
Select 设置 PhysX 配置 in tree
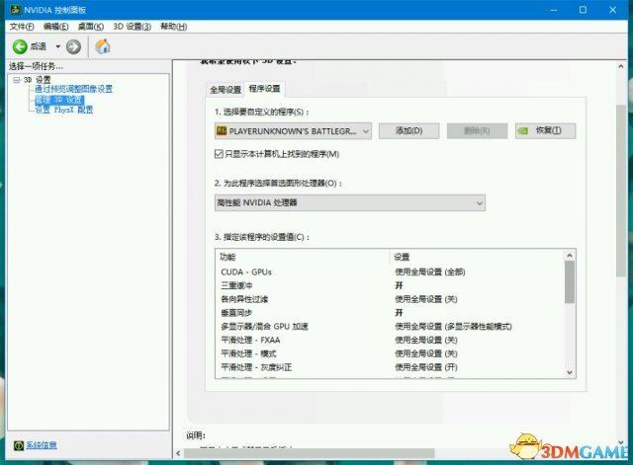click(63, 110)
